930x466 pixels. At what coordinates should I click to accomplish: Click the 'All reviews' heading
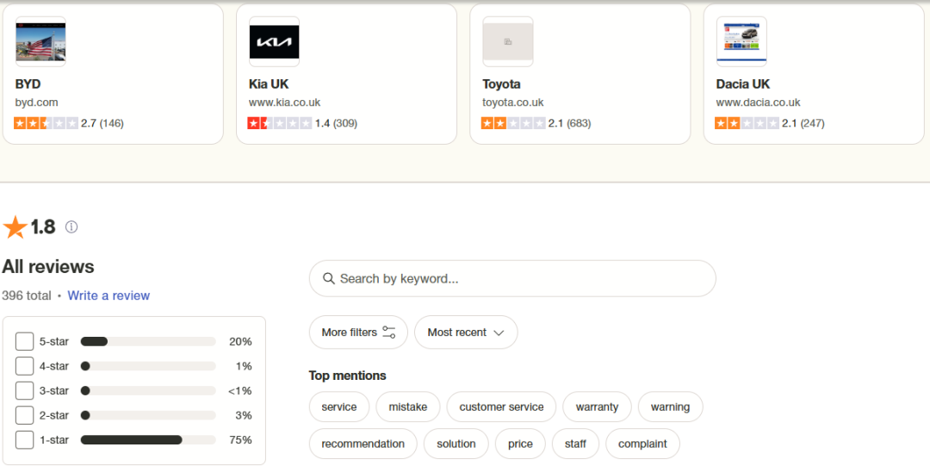(48, 266)
